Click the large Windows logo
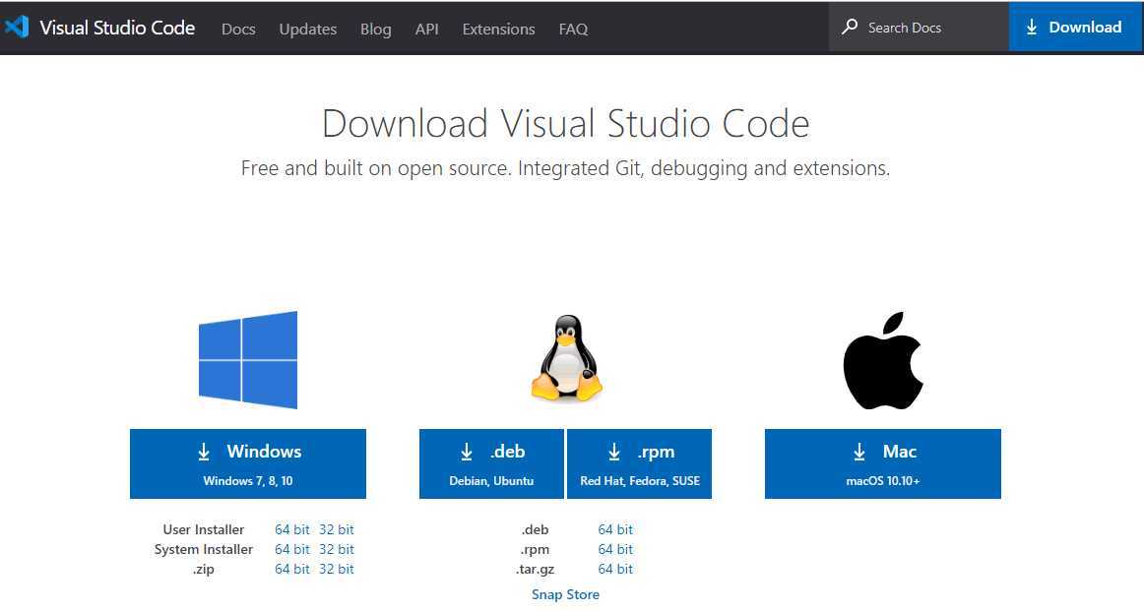This screenshot has height=611, width=1144. tap(248, 359)
